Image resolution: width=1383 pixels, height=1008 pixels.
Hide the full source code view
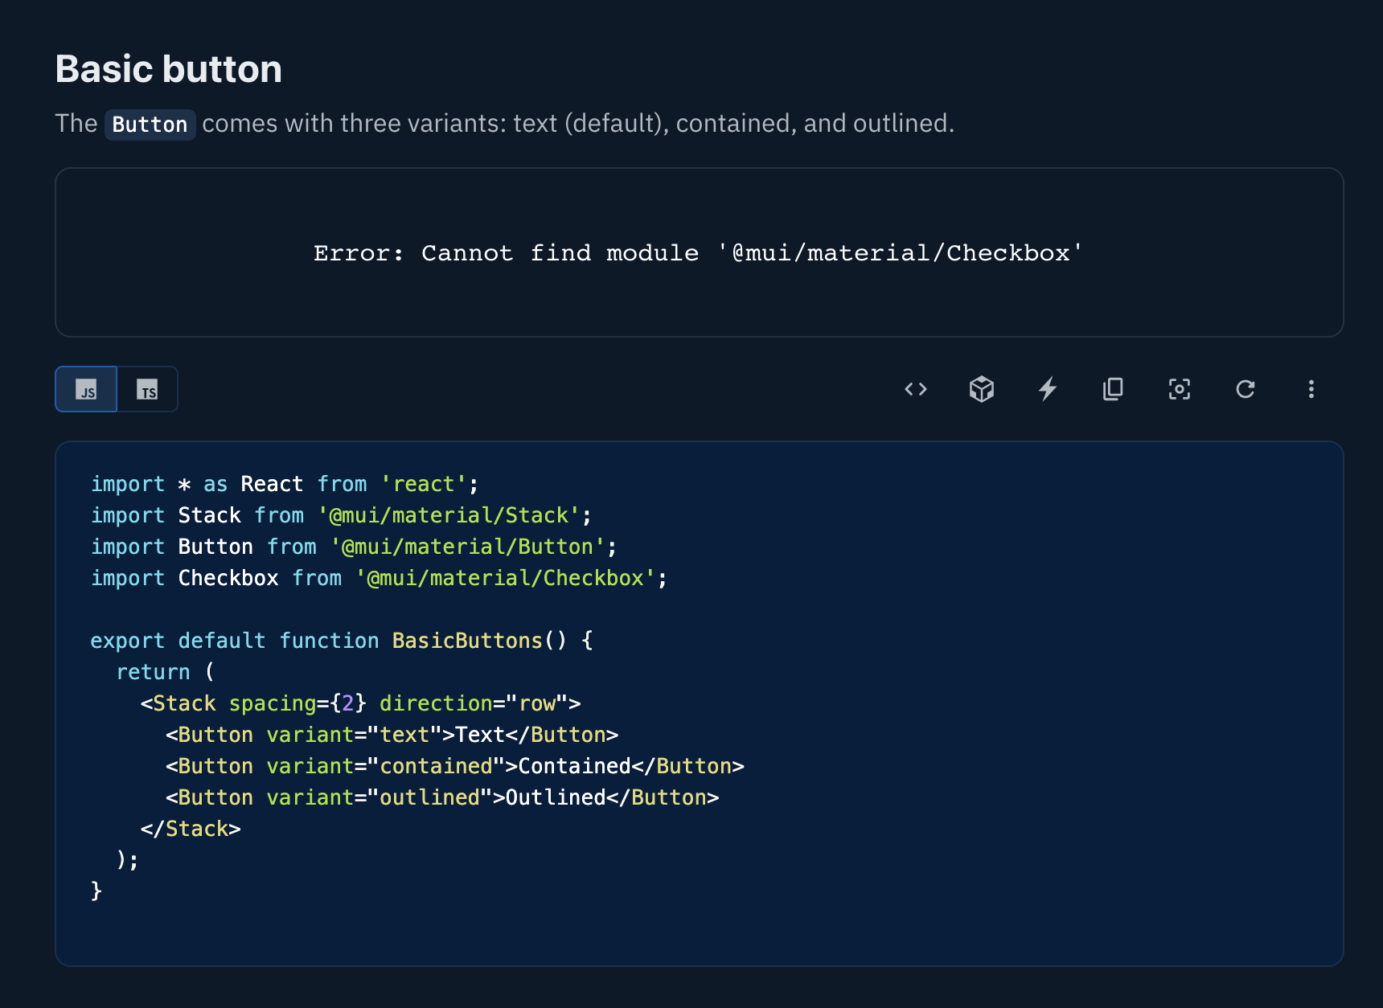tap(916, 390)
